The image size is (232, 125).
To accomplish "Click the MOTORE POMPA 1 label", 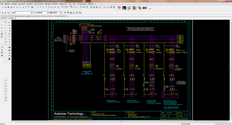I will [112, 101].
